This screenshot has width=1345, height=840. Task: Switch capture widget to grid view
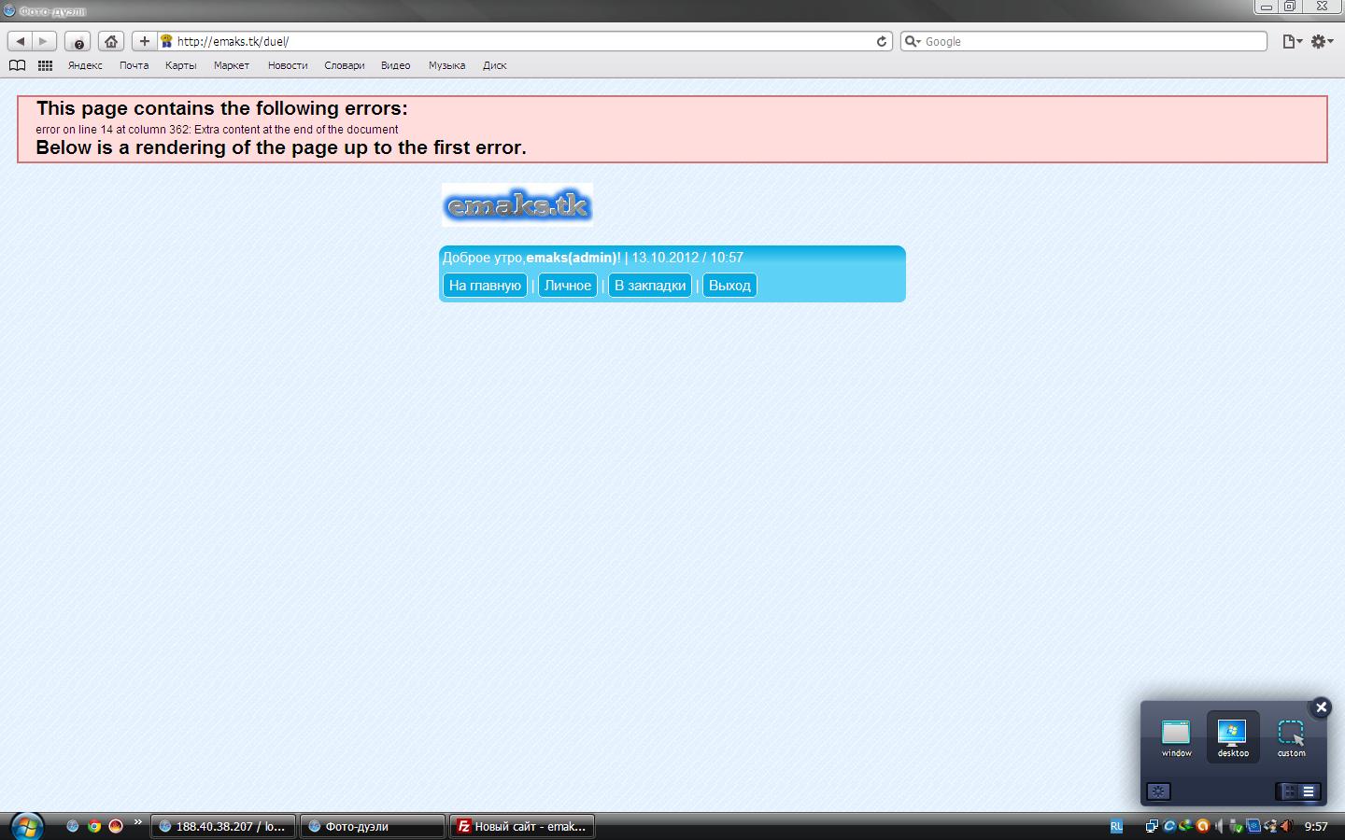[1289, 791]
